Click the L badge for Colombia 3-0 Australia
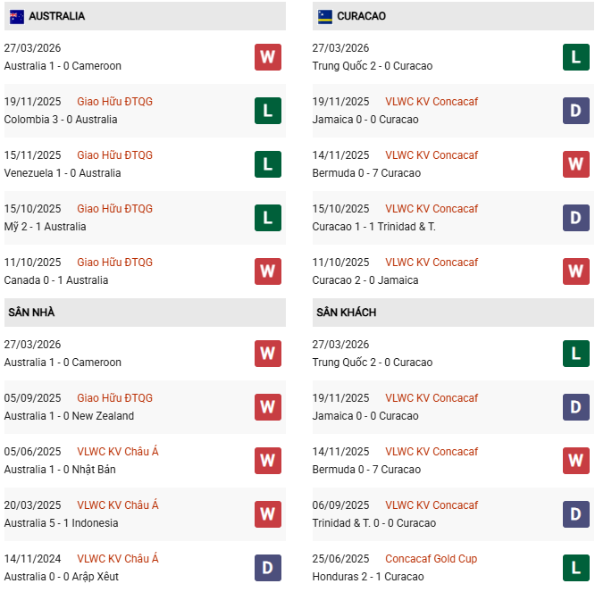595x592 pixels. tap(268, 111)
